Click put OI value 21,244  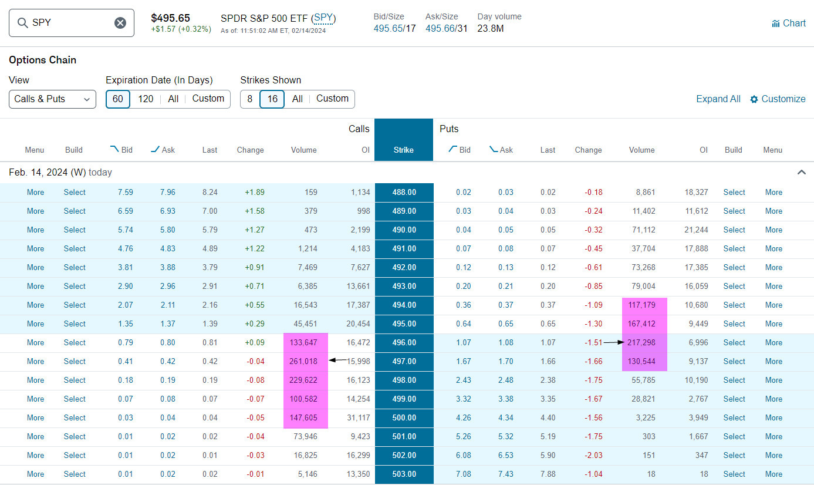696,230
